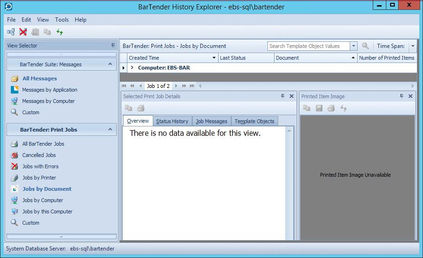Select All Messages view
The image size is (423, 258).
tap(39, 78)
